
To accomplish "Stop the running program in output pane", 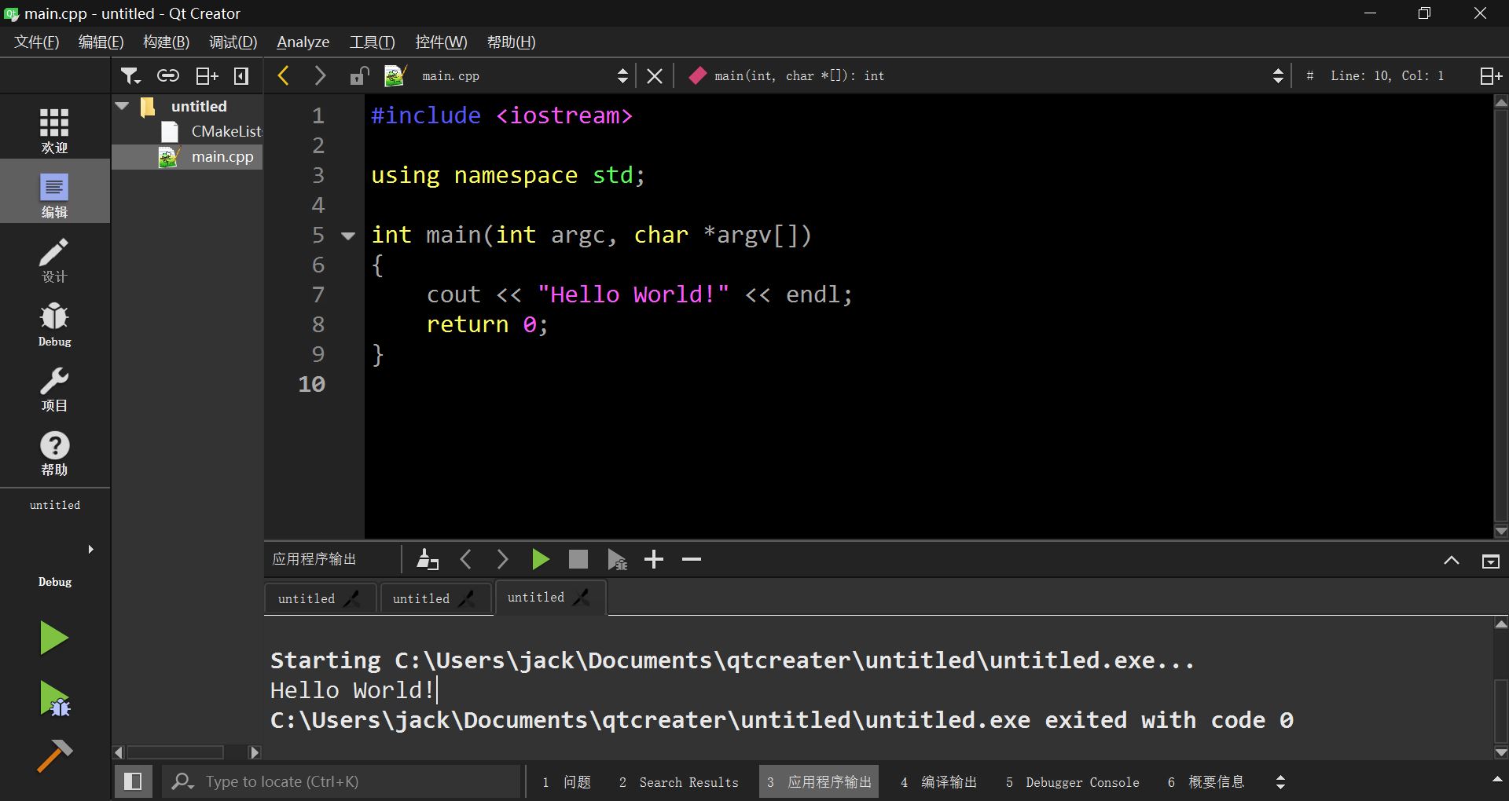I will [578, 559].
